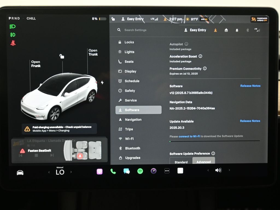Raise the volume with the right chevron
The image size is (280, 210).
229,170
